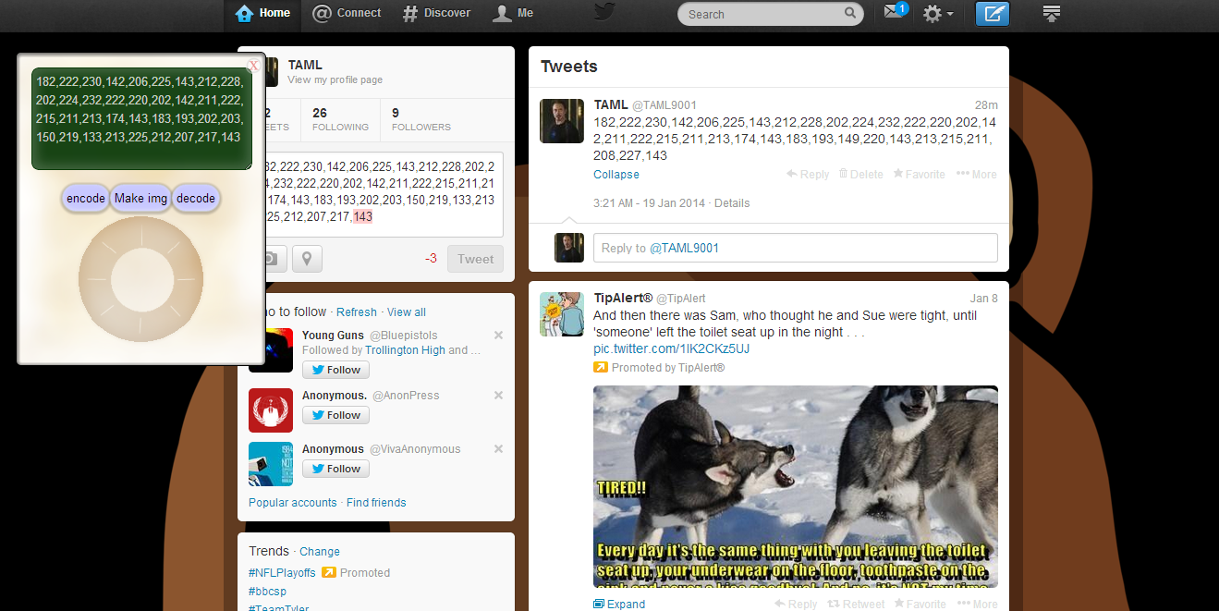This screenshot has width=1219, height=611.
Task: Favorite the TAML tweet
Action: tap(920, 174)
